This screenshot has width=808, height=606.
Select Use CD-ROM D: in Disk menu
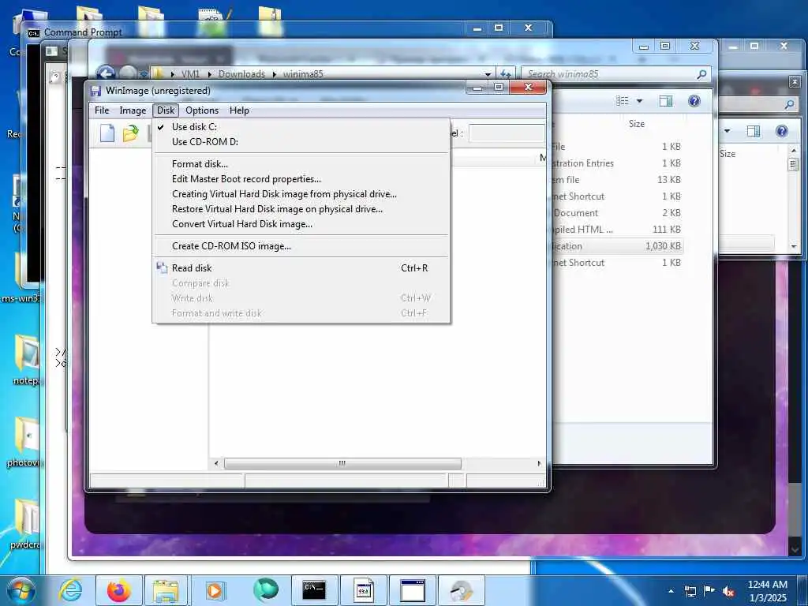tap(301, 142)
